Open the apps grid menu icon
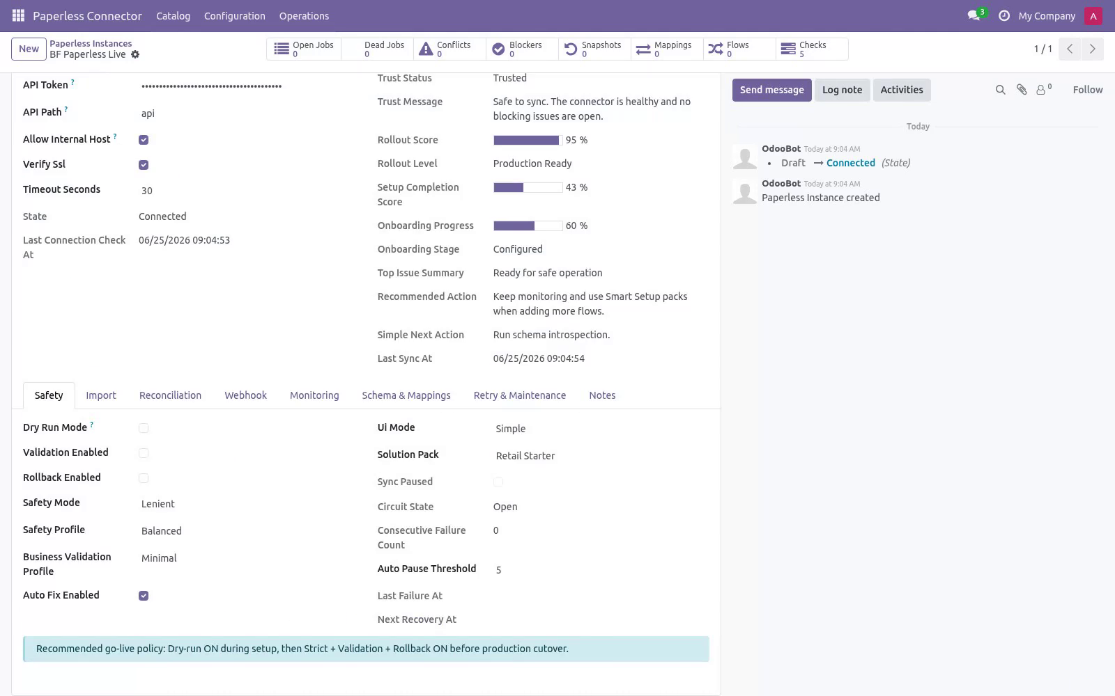 (x=19, y=15)
